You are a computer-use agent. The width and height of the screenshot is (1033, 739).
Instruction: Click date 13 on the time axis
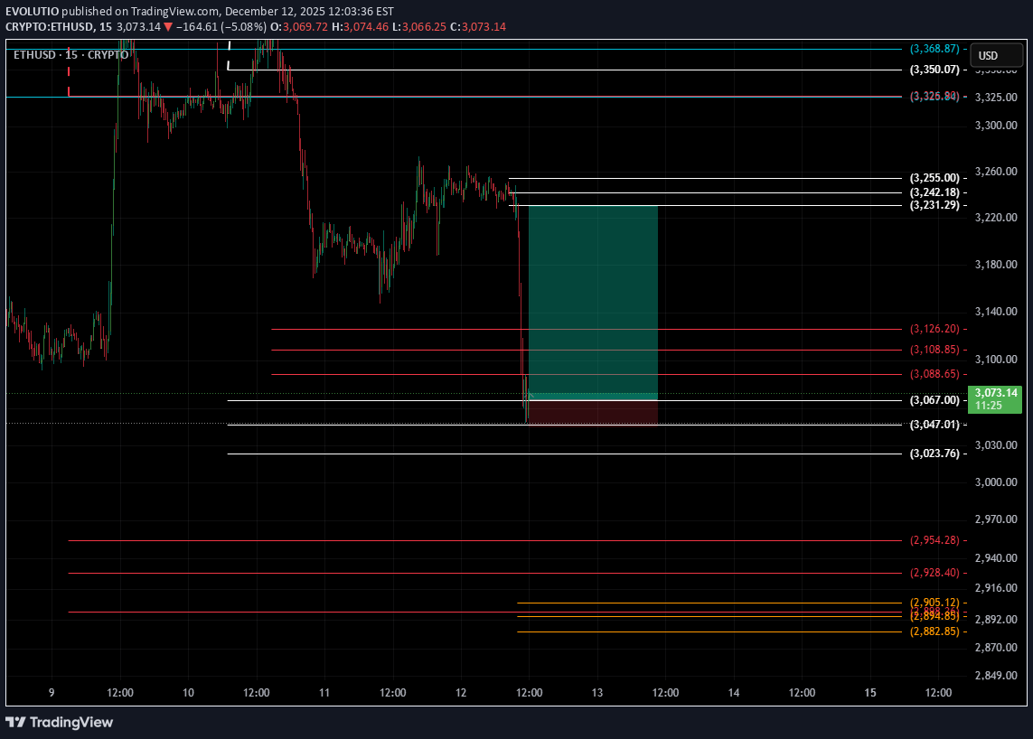click(x=596, y=692)
